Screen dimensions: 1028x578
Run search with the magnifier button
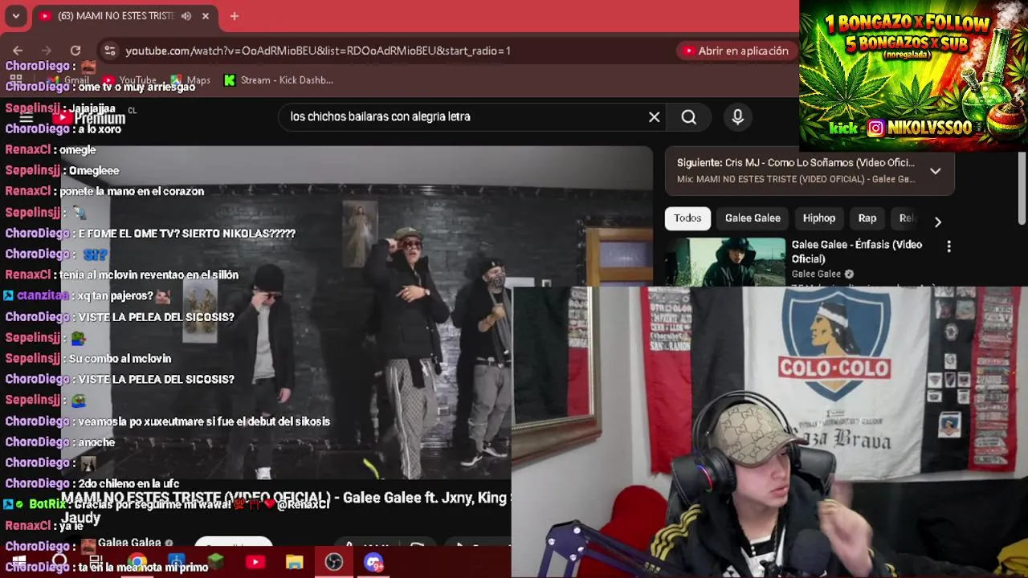click(689, 117)
